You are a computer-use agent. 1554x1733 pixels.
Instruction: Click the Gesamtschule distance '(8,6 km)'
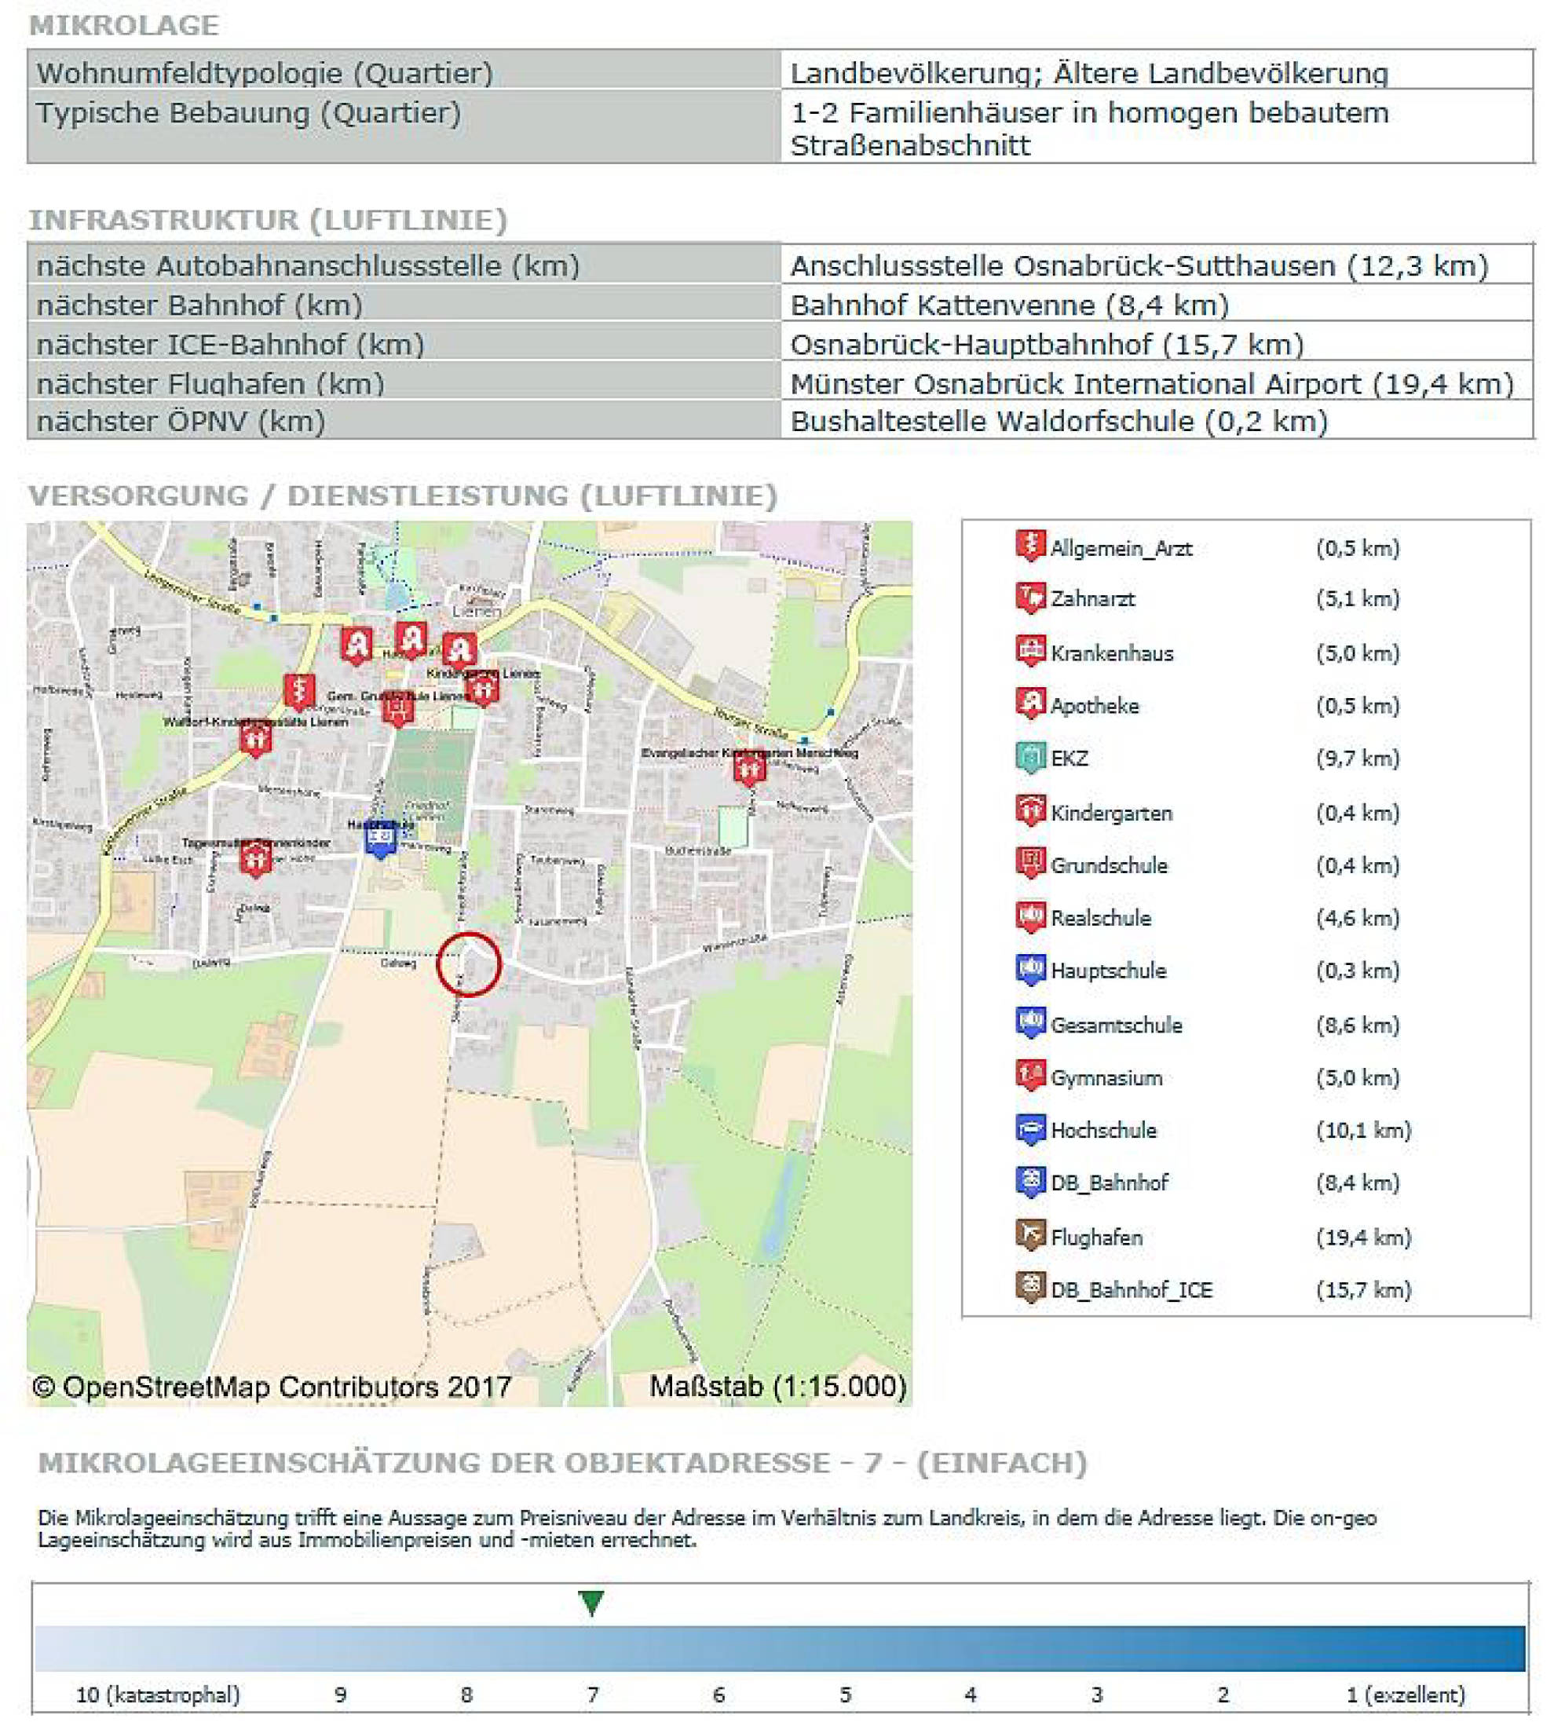tap(1358, 1025)
